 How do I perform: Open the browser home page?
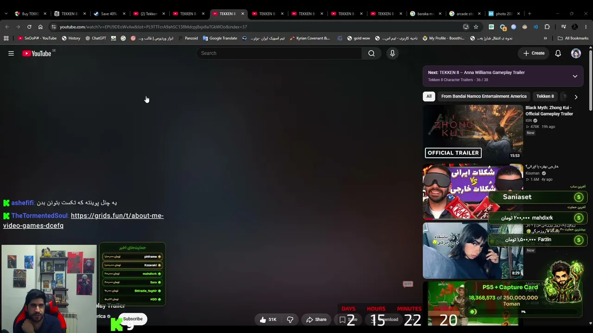point(40,27)
